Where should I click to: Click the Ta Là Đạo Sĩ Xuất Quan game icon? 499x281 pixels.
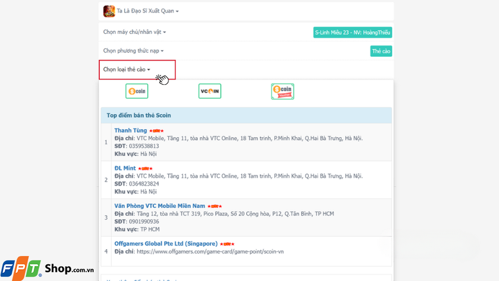[109, 11]
